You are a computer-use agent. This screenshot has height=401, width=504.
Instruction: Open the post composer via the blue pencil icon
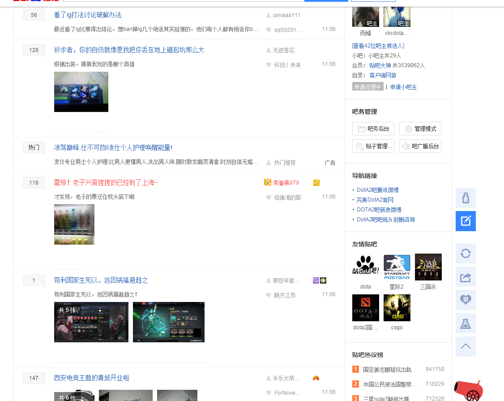[x=466, y=221]
